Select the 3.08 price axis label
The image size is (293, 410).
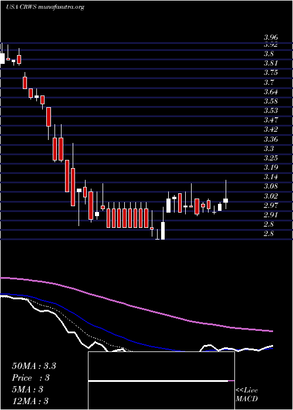click(x=271, y=186)
